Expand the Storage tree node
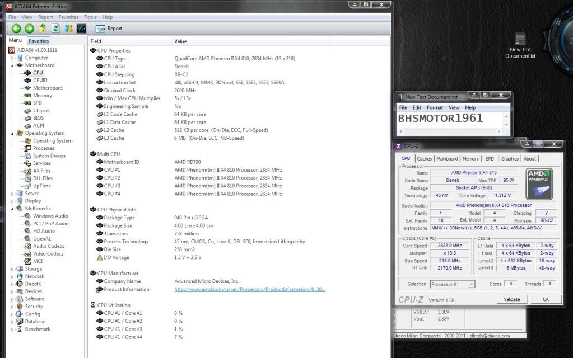Image resolution: width=573 pixels, height=358 pixels. (x=12, y=269)
